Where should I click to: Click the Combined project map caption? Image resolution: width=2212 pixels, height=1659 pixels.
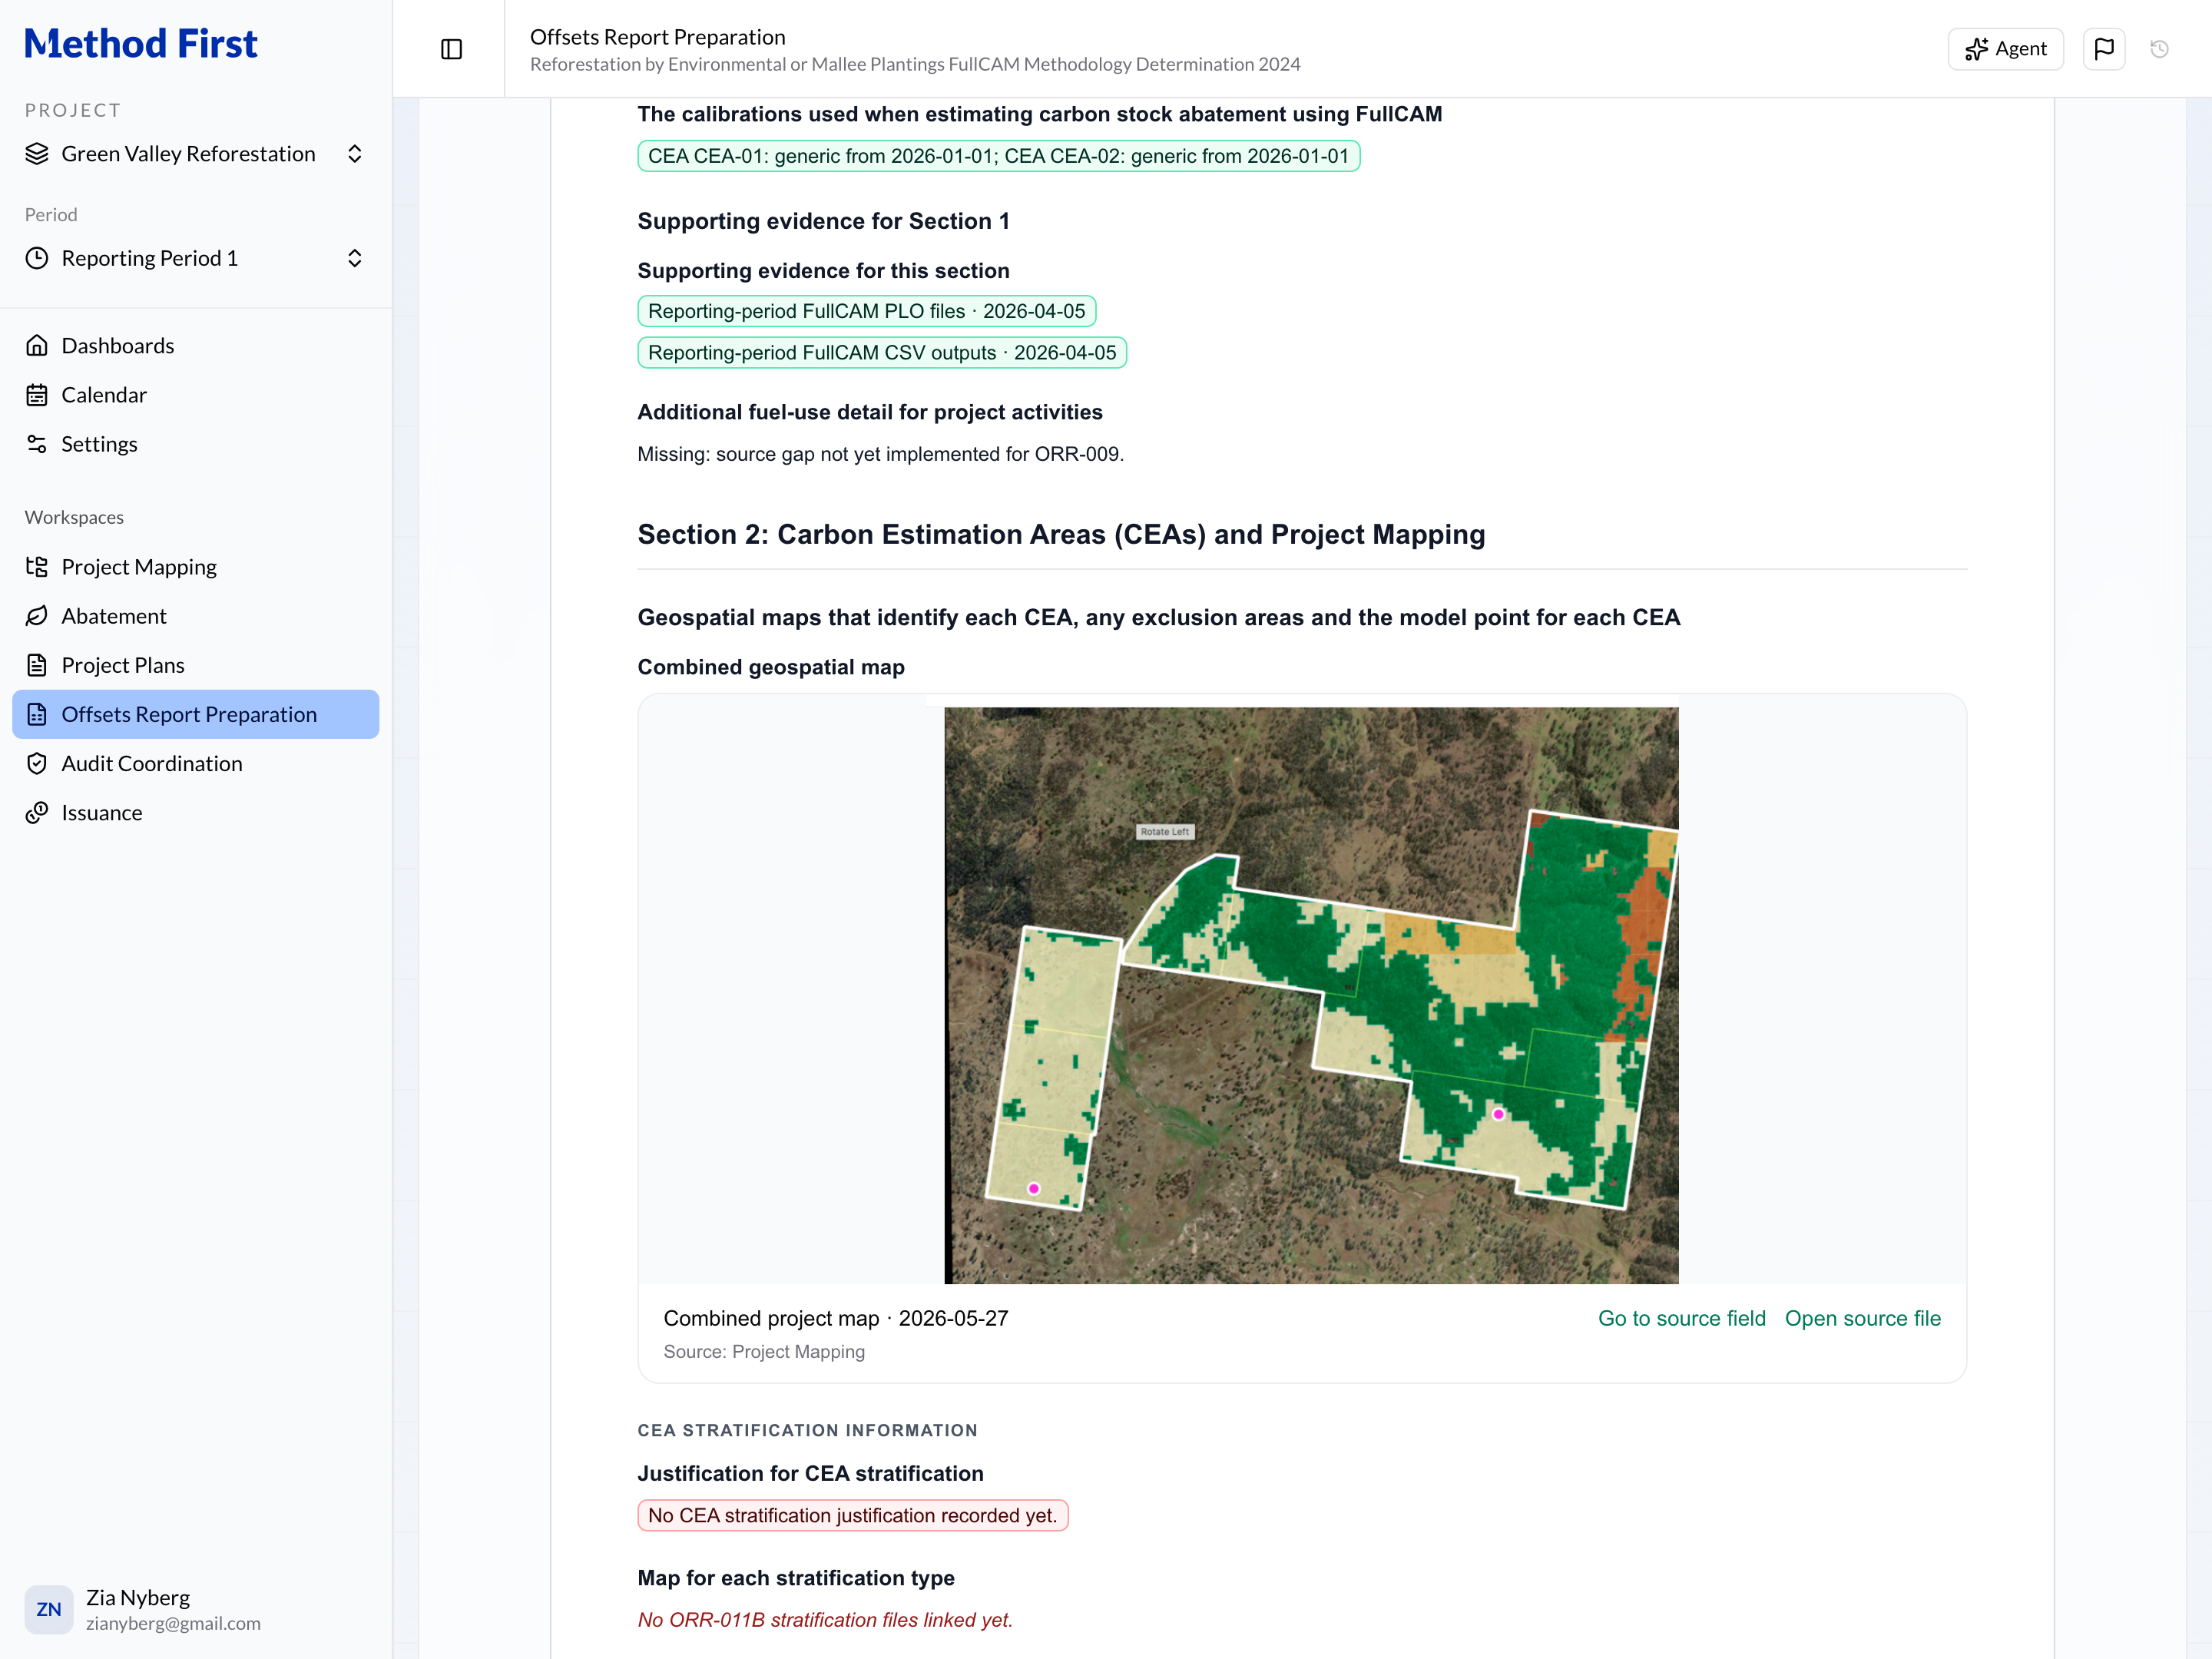tap(836, 1318)
